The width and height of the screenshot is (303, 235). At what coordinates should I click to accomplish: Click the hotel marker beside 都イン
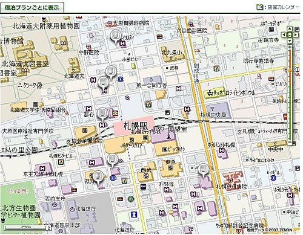tap(102, 114)
